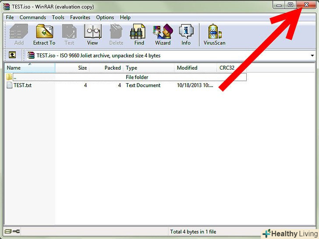Sort by the Packed column header
Image resolution: width=319 pixels, height=239 pixels.
tap(106, 68)
